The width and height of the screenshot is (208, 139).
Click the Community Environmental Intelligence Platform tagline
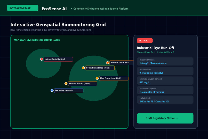[x=101, y=9]
